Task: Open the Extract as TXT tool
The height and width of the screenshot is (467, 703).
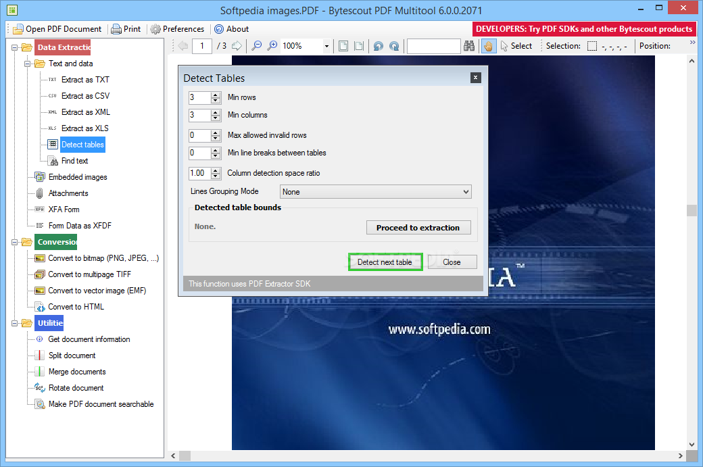Action: tap(85, 80)
